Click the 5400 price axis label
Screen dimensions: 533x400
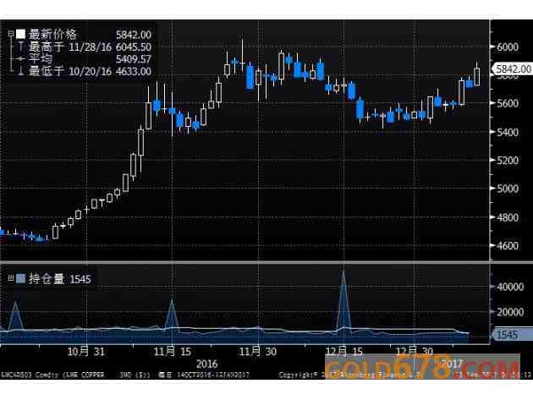click(508, 132)
